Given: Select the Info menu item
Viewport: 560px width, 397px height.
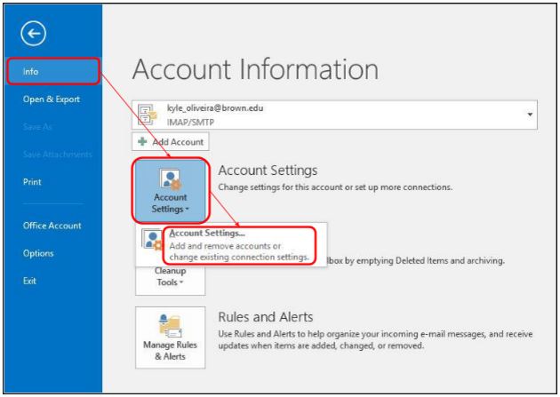Looking at the screenshot, I should pos(52,72).
